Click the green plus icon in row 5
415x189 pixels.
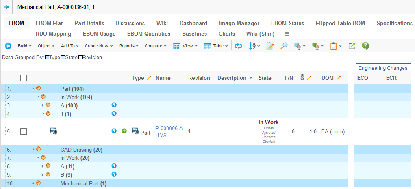(x=124, y=131)
